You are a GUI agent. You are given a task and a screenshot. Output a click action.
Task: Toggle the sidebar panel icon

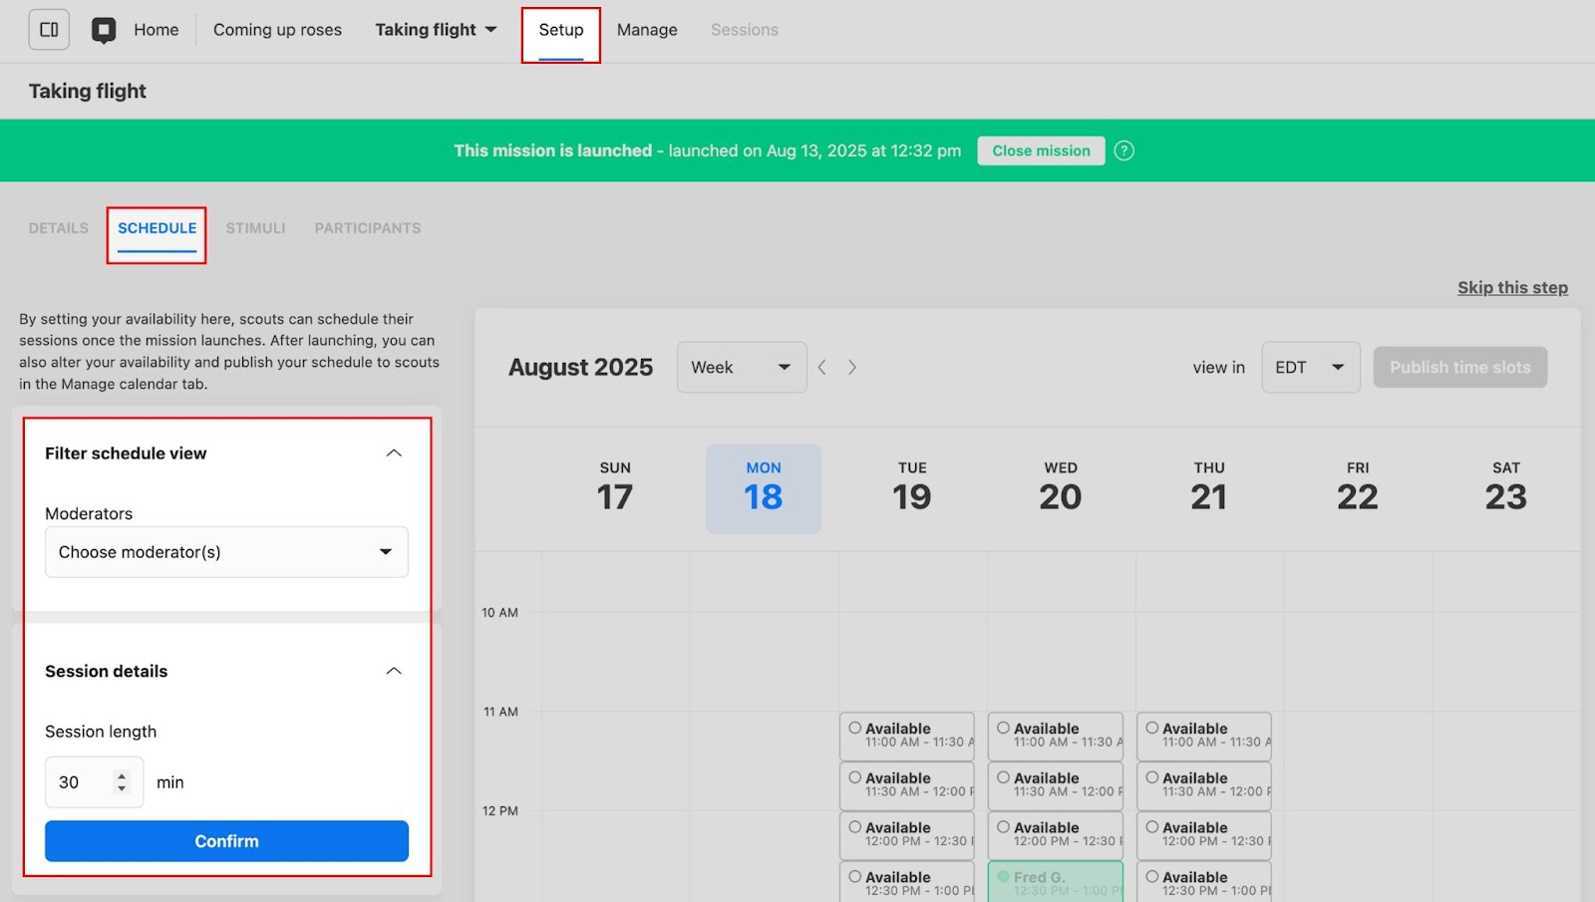point(49,30)
